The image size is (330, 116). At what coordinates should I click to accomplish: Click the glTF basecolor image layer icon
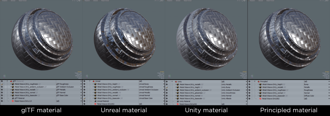point(13,95)
